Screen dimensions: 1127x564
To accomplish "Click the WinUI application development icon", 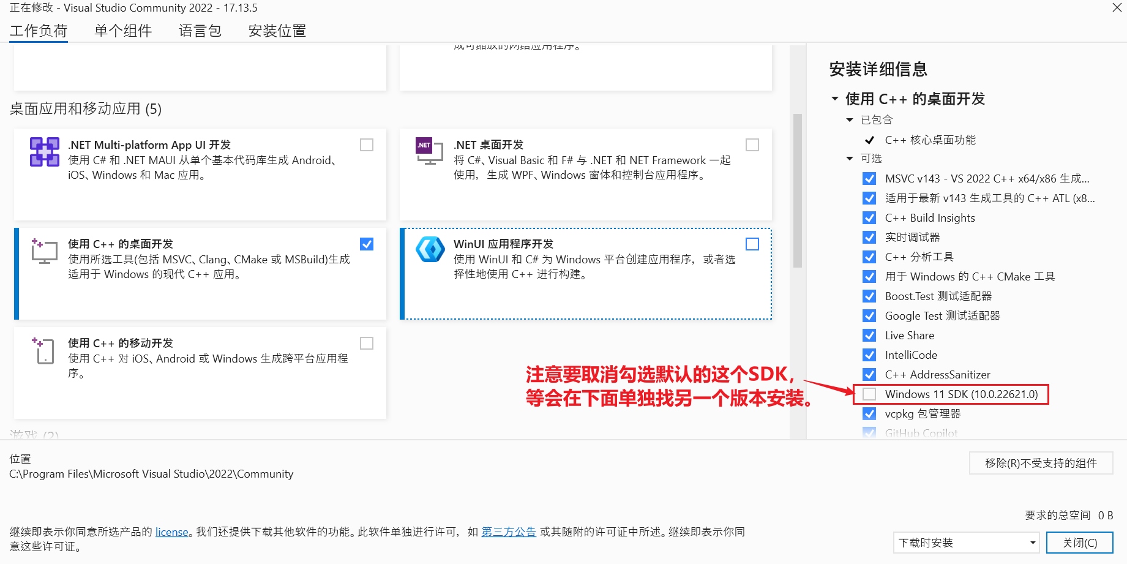I will pos(430,250).
